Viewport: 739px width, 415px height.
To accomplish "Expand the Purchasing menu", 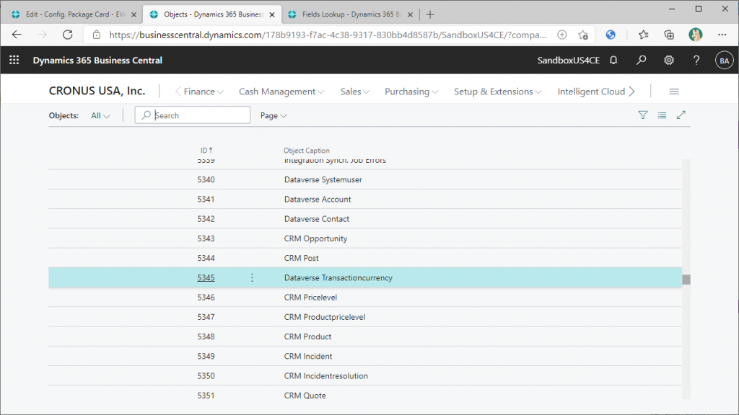I will (411, 92).
